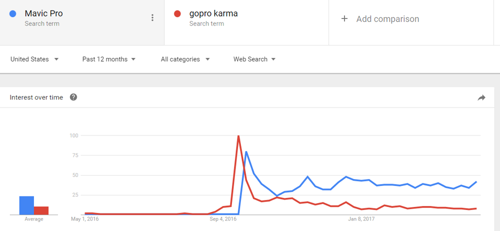This screenshot has height=231, width=500.
Task: Click the Sep 4, 2016 axis label
Action: pyautogui.click(x=223, y=219)
